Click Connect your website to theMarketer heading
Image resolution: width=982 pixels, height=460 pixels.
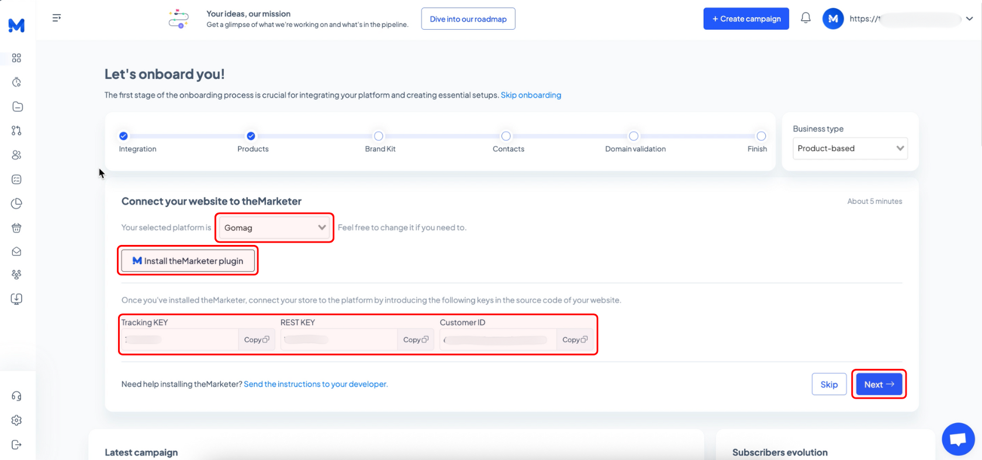[x=211, y=201]
